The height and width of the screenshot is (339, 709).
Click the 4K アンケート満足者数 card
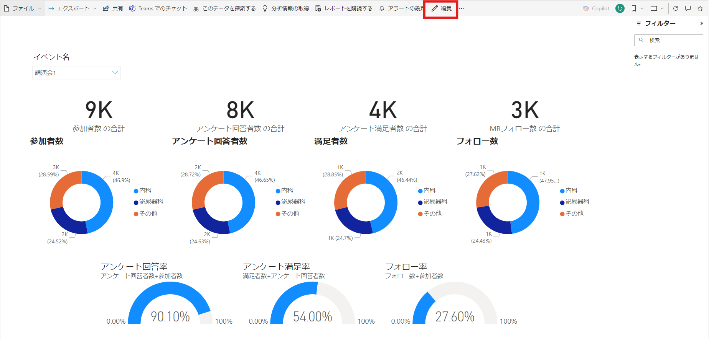point(383,116)
